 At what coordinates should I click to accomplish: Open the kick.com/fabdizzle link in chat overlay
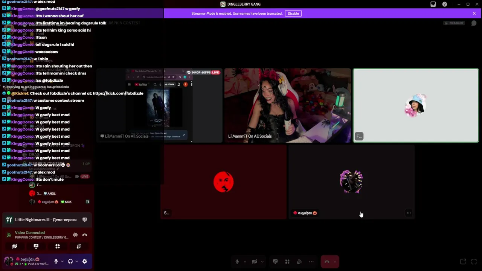[118, 93]
